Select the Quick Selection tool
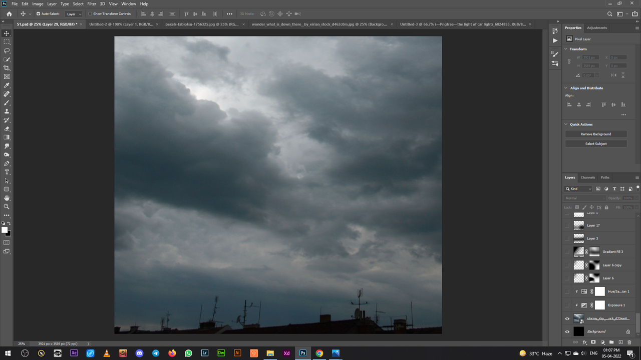This screenshot has height=360, width=641. point(7,59)
